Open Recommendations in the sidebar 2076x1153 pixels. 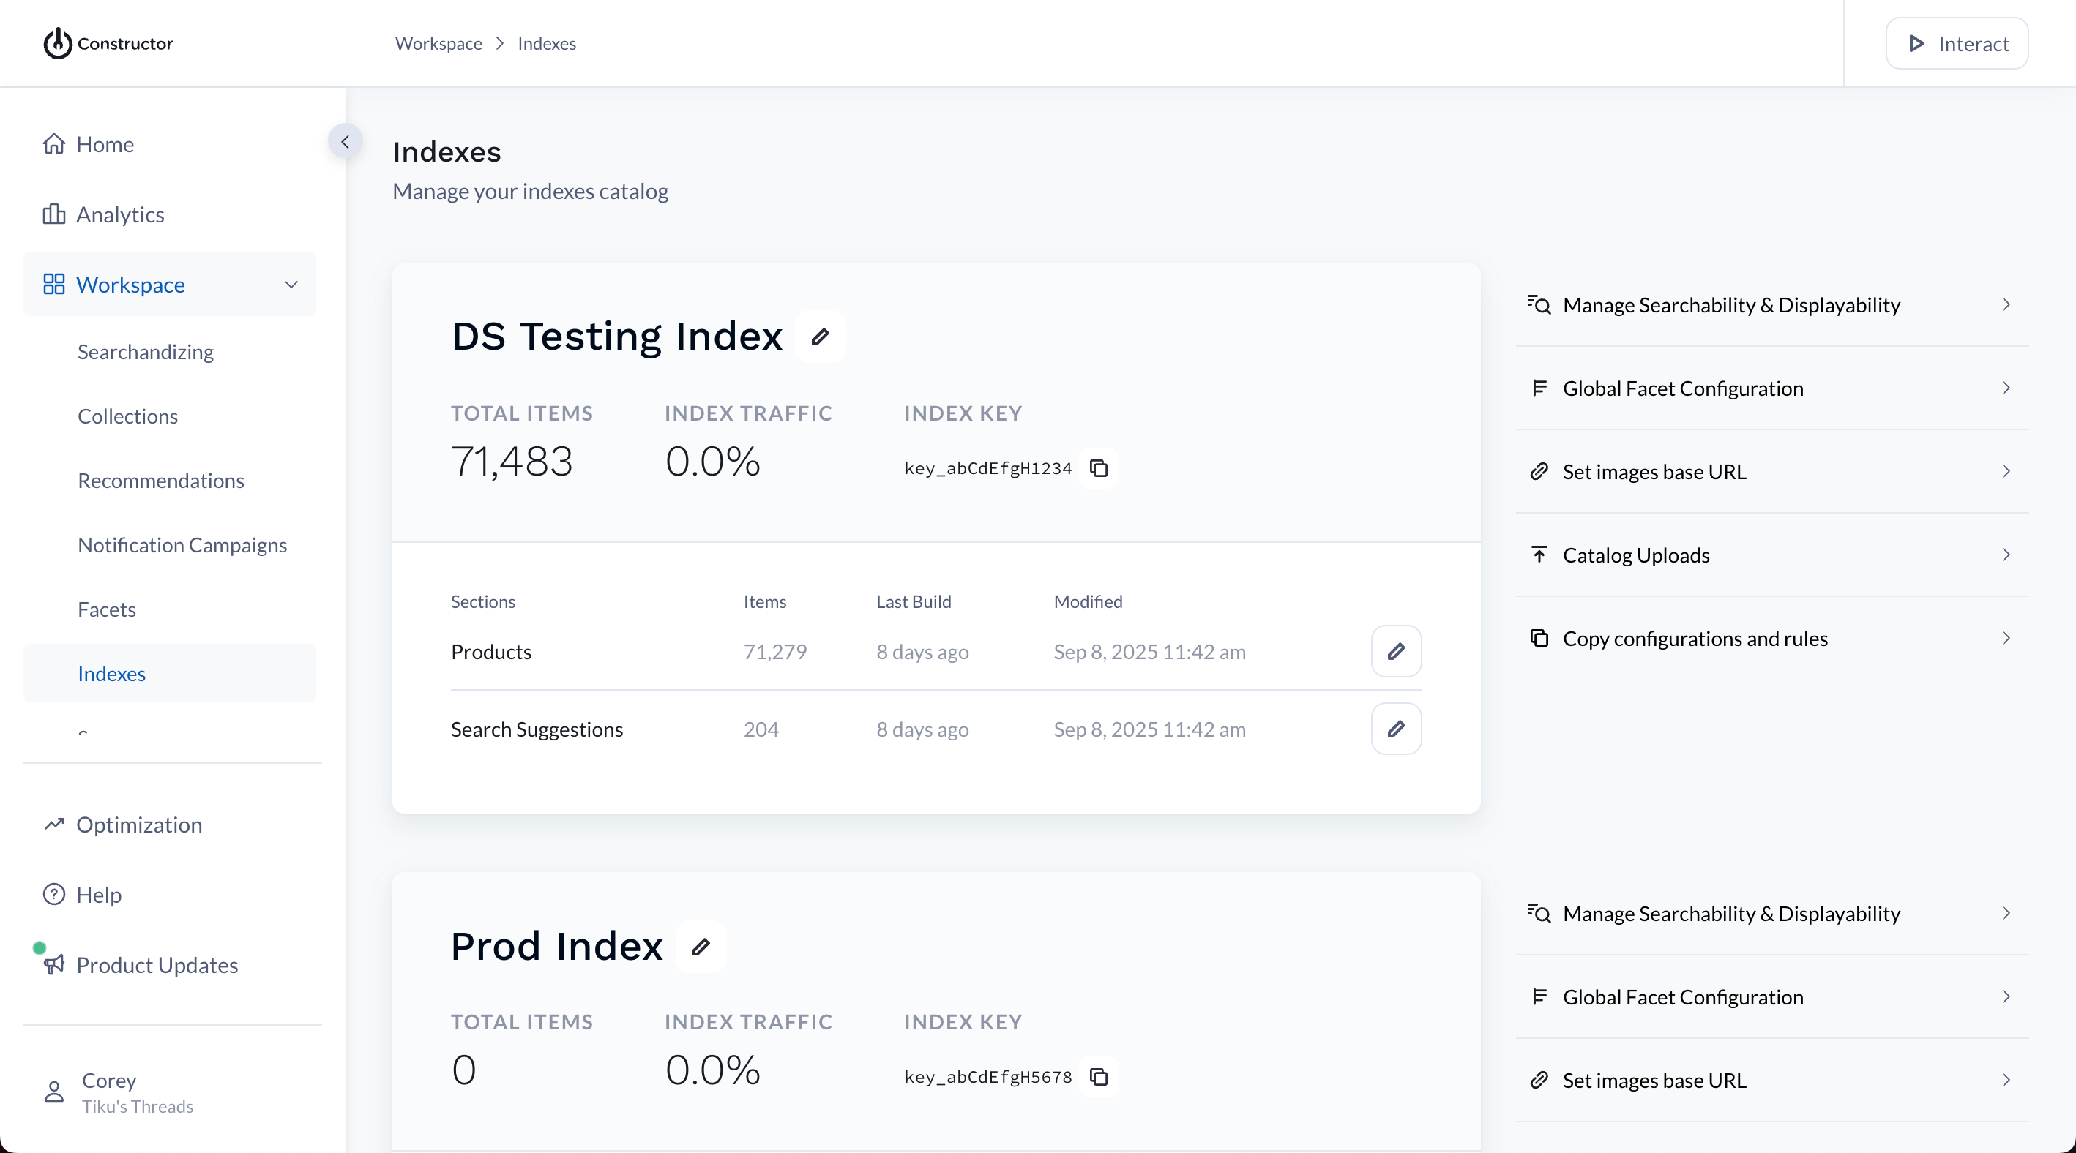[x=161, y=481]
